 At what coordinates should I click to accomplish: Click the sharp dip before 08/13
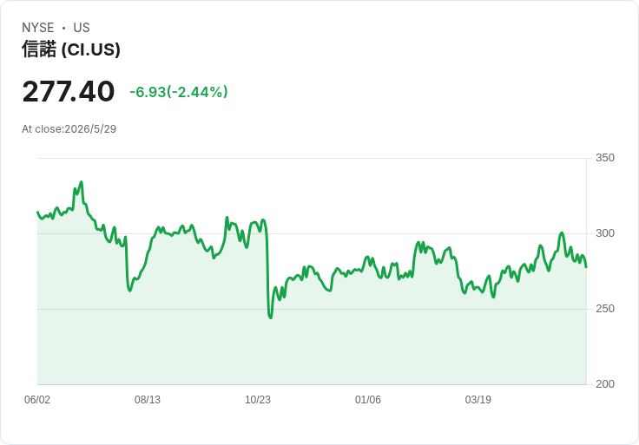pos(130,291)
